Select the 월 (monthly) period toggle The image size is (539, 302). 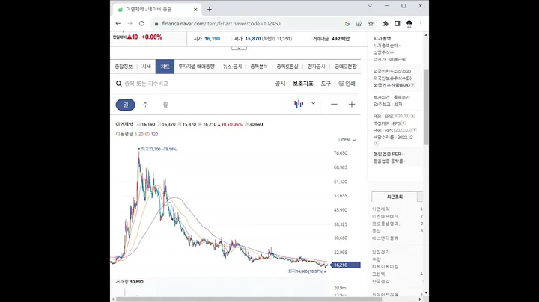pyautogui.click(x=165, y=105)
